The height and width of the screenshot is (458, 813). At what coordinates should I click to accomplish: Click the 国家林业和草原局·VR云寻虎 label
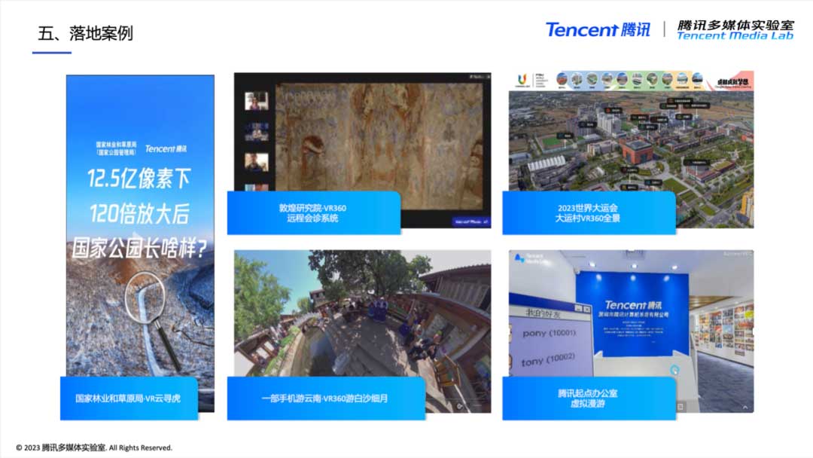[129, 399]
